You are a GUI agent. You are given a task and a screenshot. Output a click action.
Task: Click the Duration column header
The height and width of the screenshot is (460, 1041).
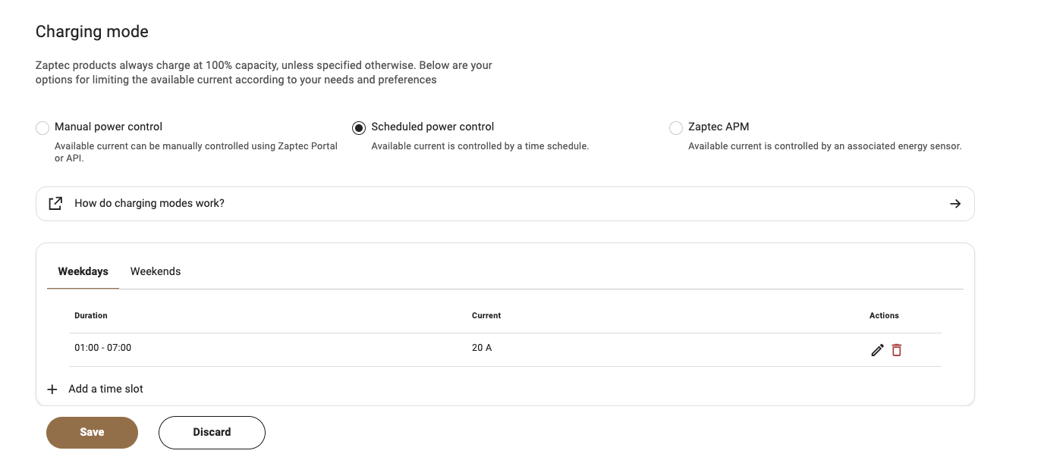pos(91,315)
